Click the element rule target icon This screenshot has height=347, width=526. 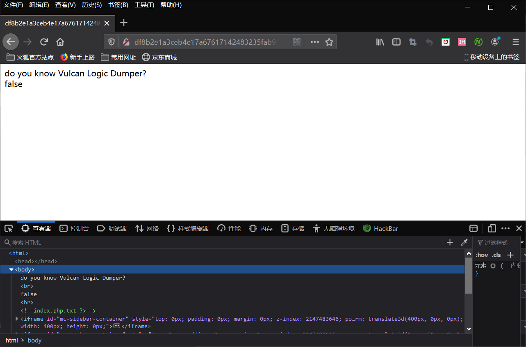tap(493, 266)
